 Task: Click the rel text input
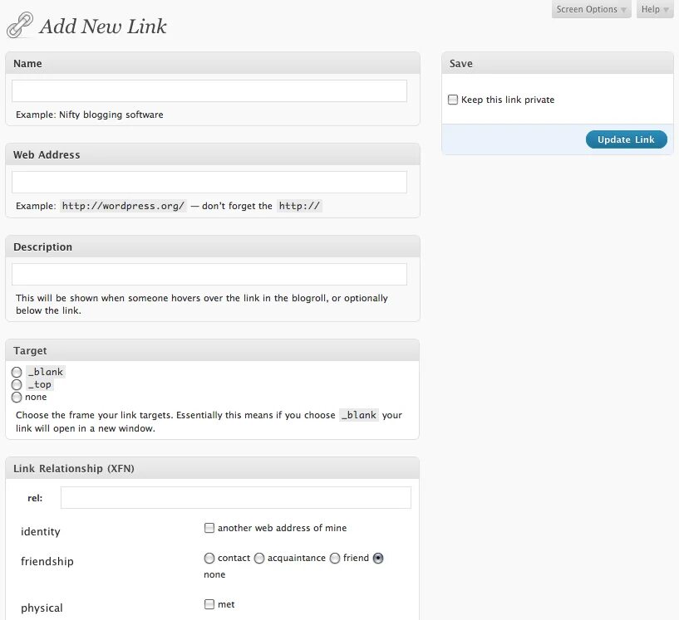click(235, 498)
